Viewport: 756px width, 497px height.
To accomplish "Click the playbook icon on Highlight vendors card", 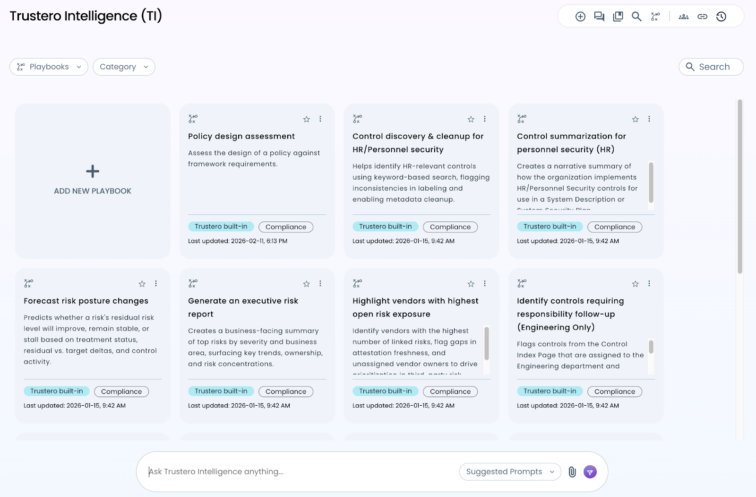I will coord(357,283).
